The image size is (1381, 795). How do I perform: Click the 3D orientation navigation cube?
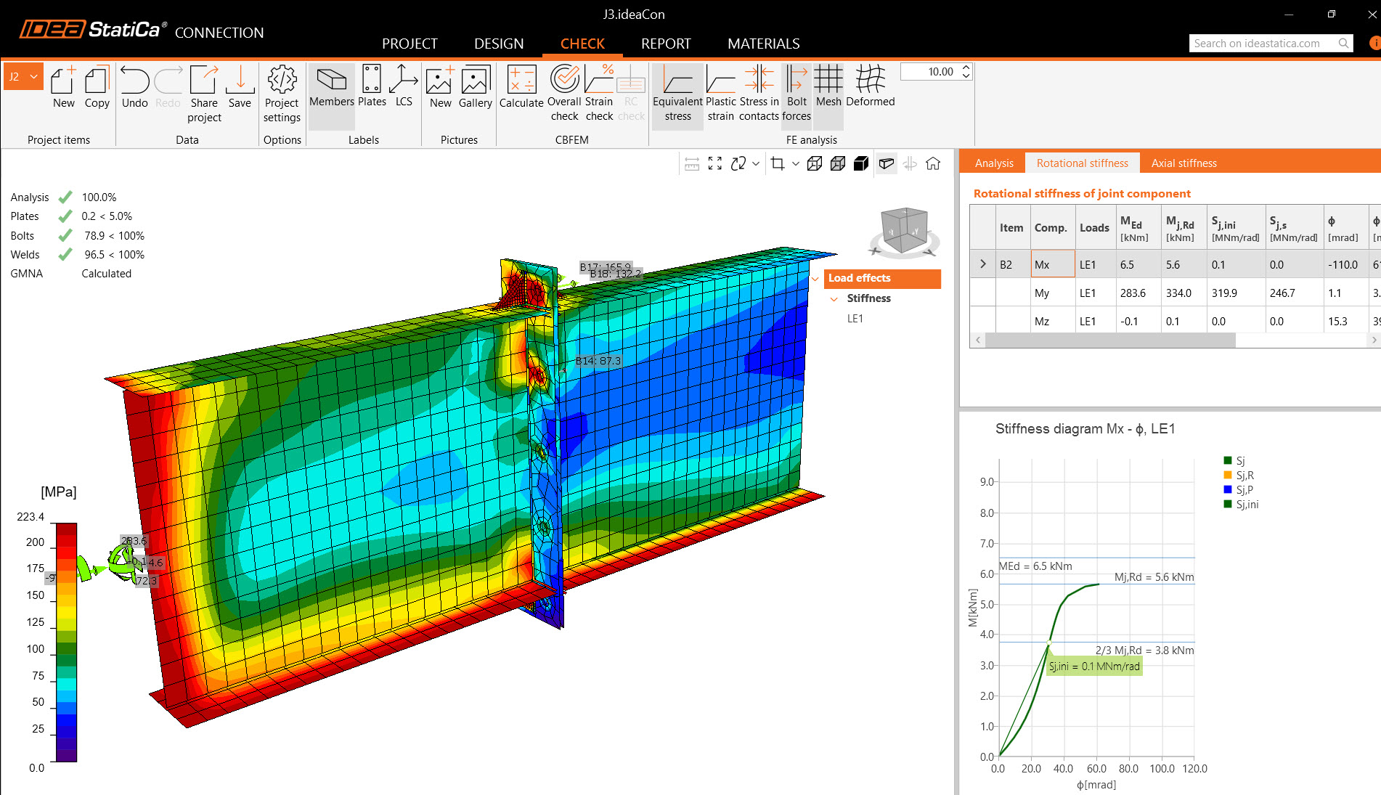(x=904, y=232)
